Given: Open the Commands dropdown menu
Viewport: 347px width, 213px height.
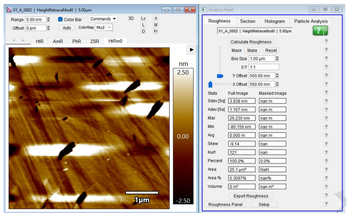Looking at the screenshot, I should coord(103,19).
